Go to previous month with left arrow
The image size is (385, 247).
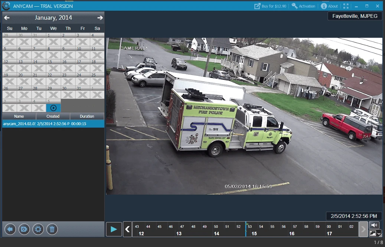coord(7,18)
